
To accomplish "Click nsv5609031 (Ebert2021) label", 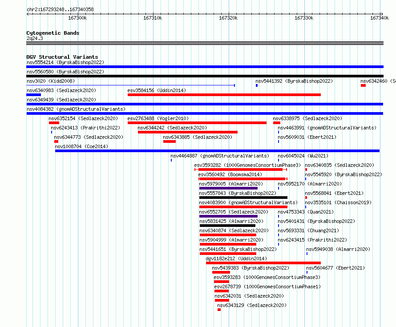I will tap(307, 137).
